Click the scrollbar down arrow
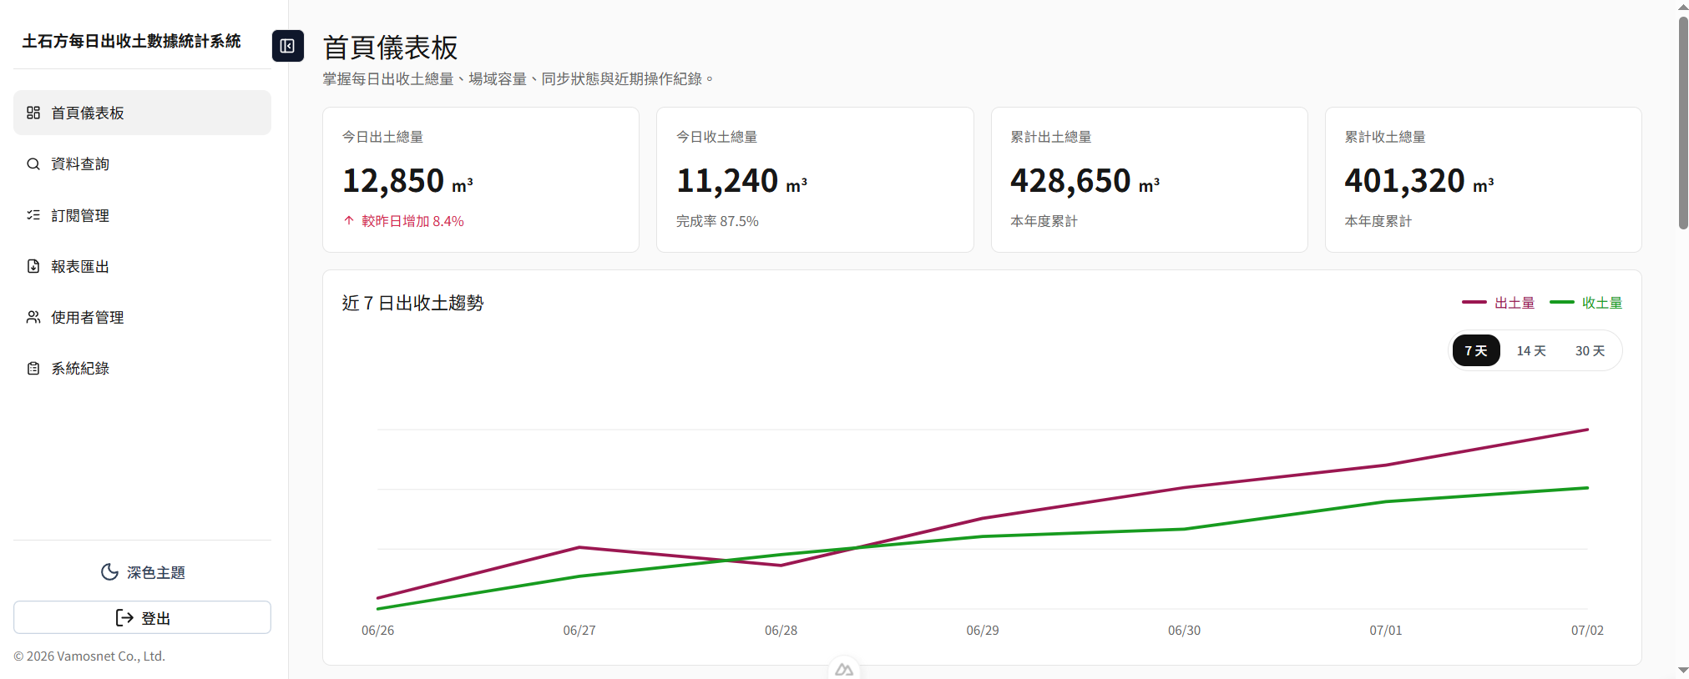 click(1683, 671)
